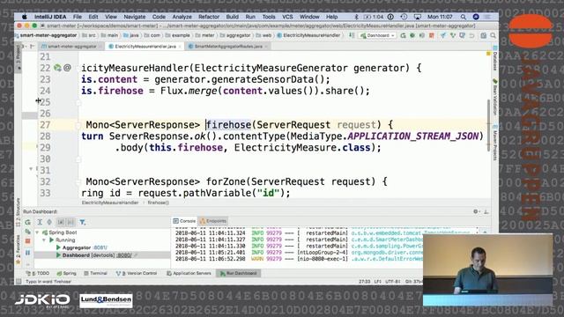
Task: Click the Filter funnel icon in Run Dashboard
Action: click(x=82, y=223)
